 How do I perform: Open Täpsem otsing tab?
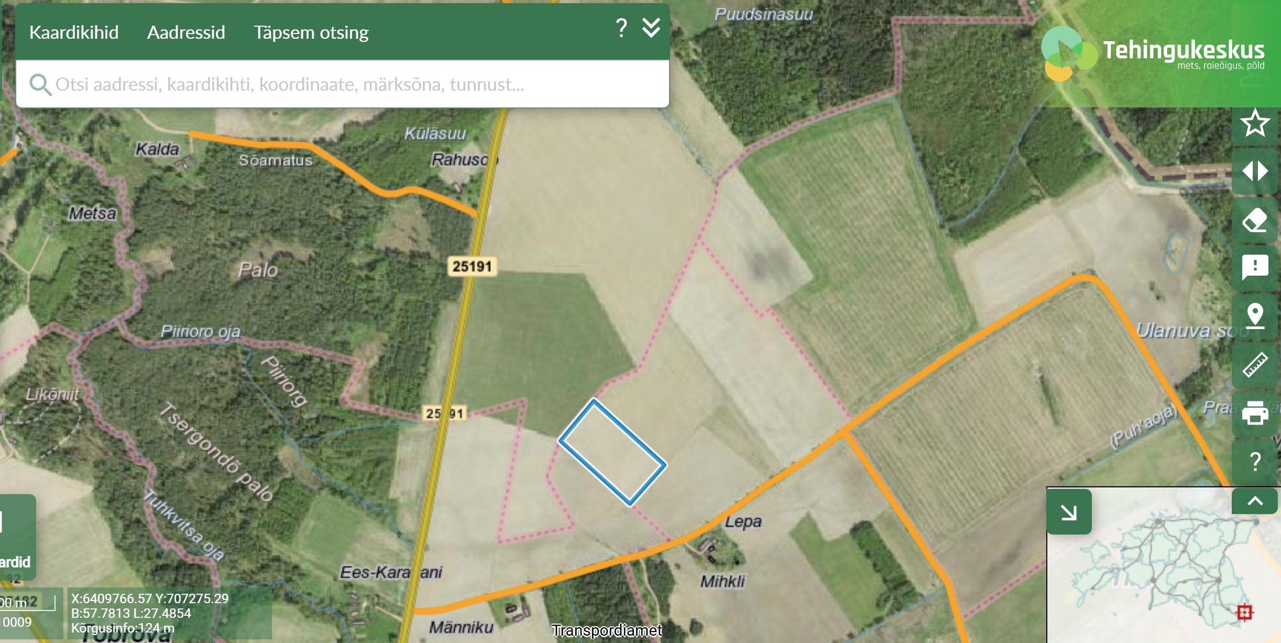[x=311, y=32]
